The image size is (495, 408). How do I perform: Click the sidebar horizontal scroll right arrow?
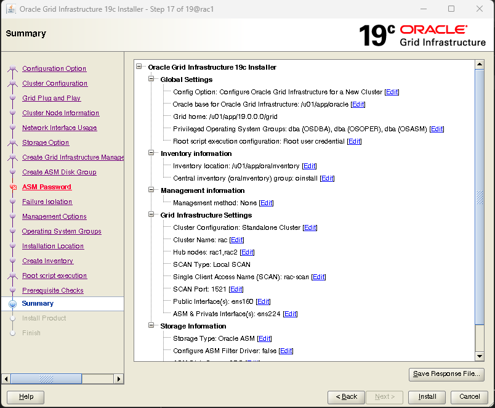click(118, 378)
